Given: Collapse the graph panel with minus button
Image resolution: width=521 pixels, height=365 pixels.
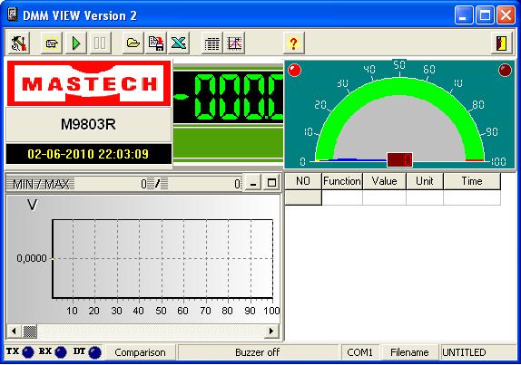Looking at the screenshot, I should click(253, 183).
